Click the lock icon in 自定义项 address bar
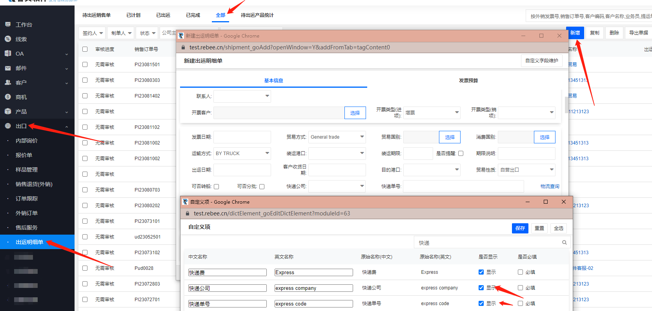Screen dimensions: 652x311 [187, 213]
